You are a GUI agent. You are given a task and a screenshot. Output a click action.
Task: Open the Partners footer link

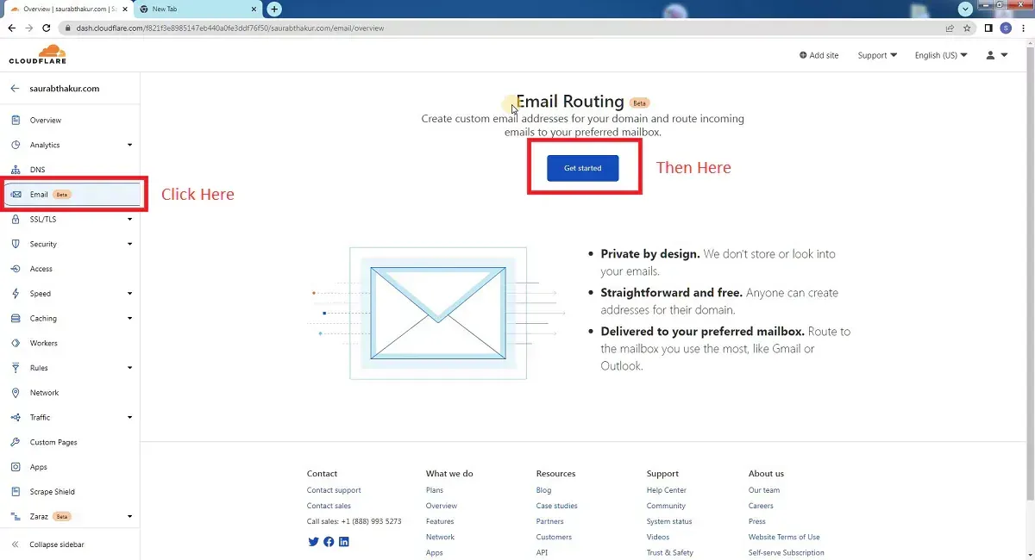550,521
